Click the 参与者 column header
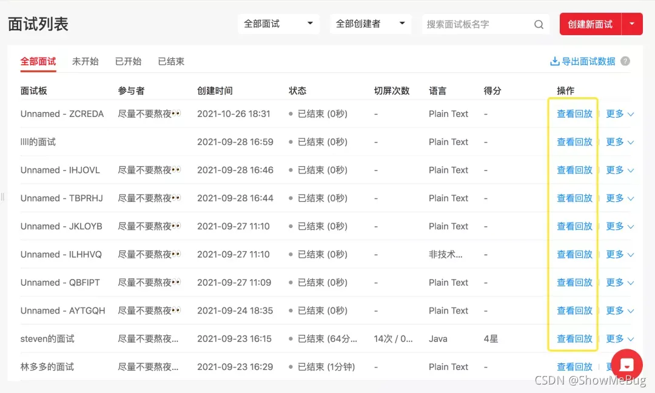The image size is (655, 393). coord(131,90)
